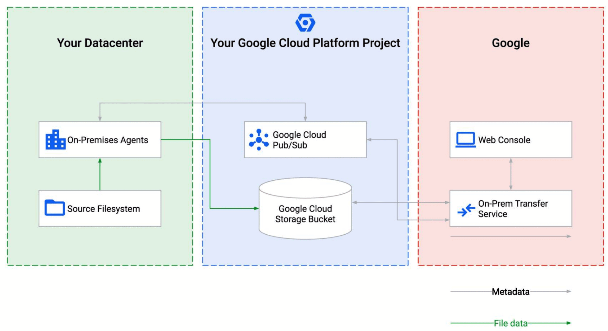Toggle the Metadata legend entry
Image resolution: width=608 pixels, height=331 pixels.
[510, 291]
